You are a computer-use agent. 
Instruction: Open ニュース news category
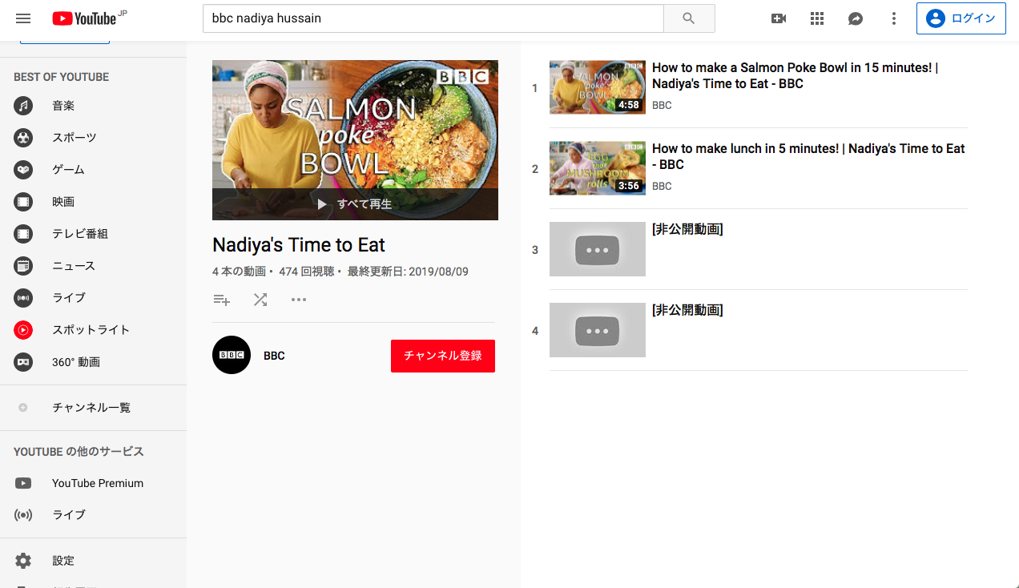(93, 266)
